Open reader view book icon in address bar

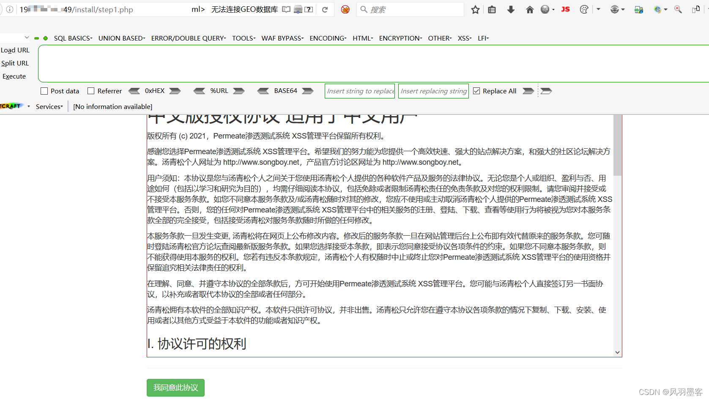click(x=286, y=9)
